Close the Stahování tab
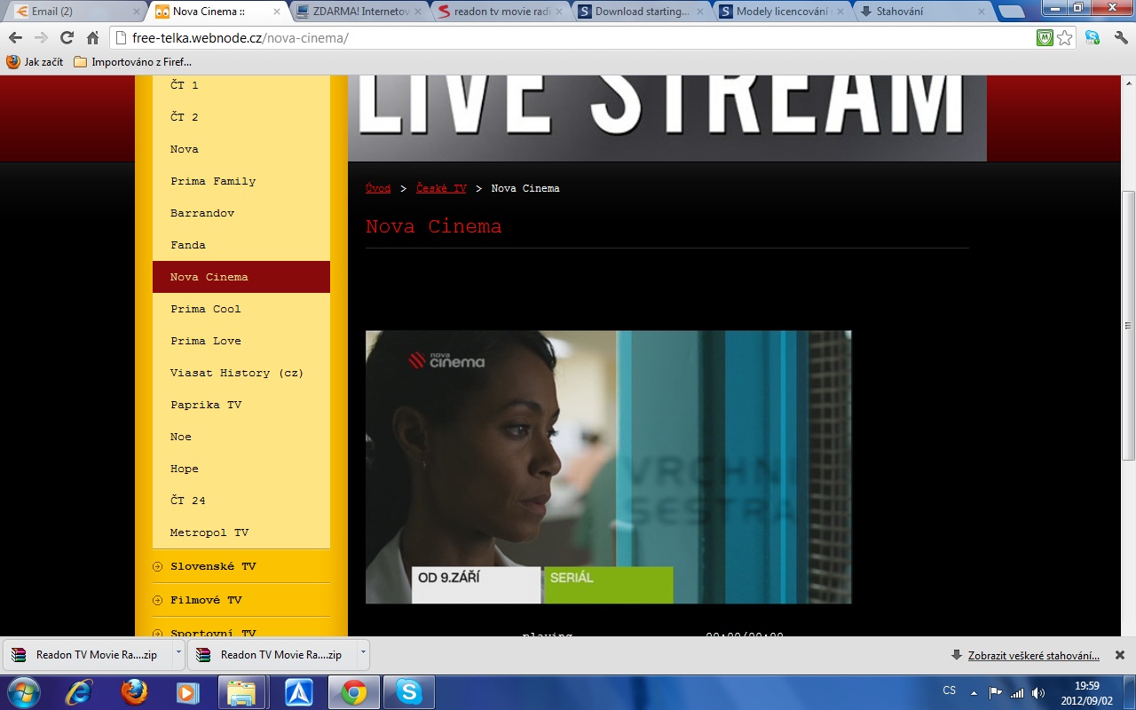 (x=982, y=12)
